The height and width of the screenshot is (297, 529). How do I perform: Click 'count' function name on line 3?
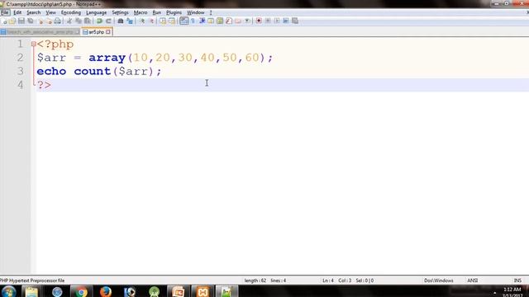point(93,71)
